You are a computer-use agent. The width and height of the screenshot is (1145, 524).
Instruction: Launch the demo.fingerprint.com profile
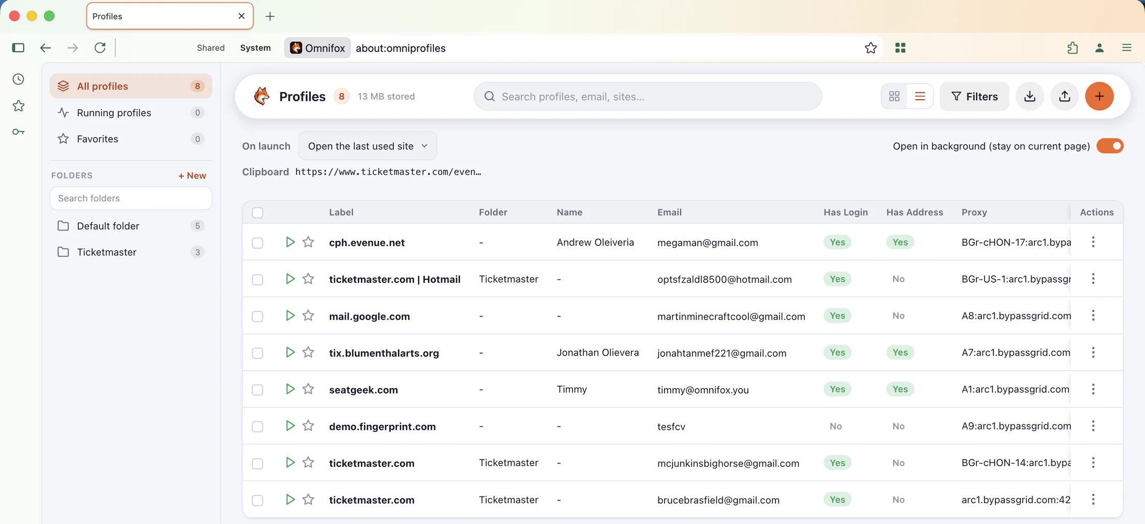[x=290, y=426]
